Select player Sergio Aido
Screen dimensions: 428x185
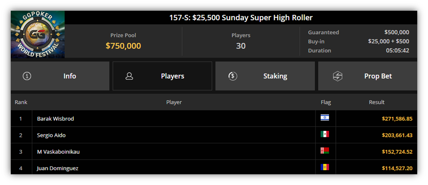click(51, 135)
